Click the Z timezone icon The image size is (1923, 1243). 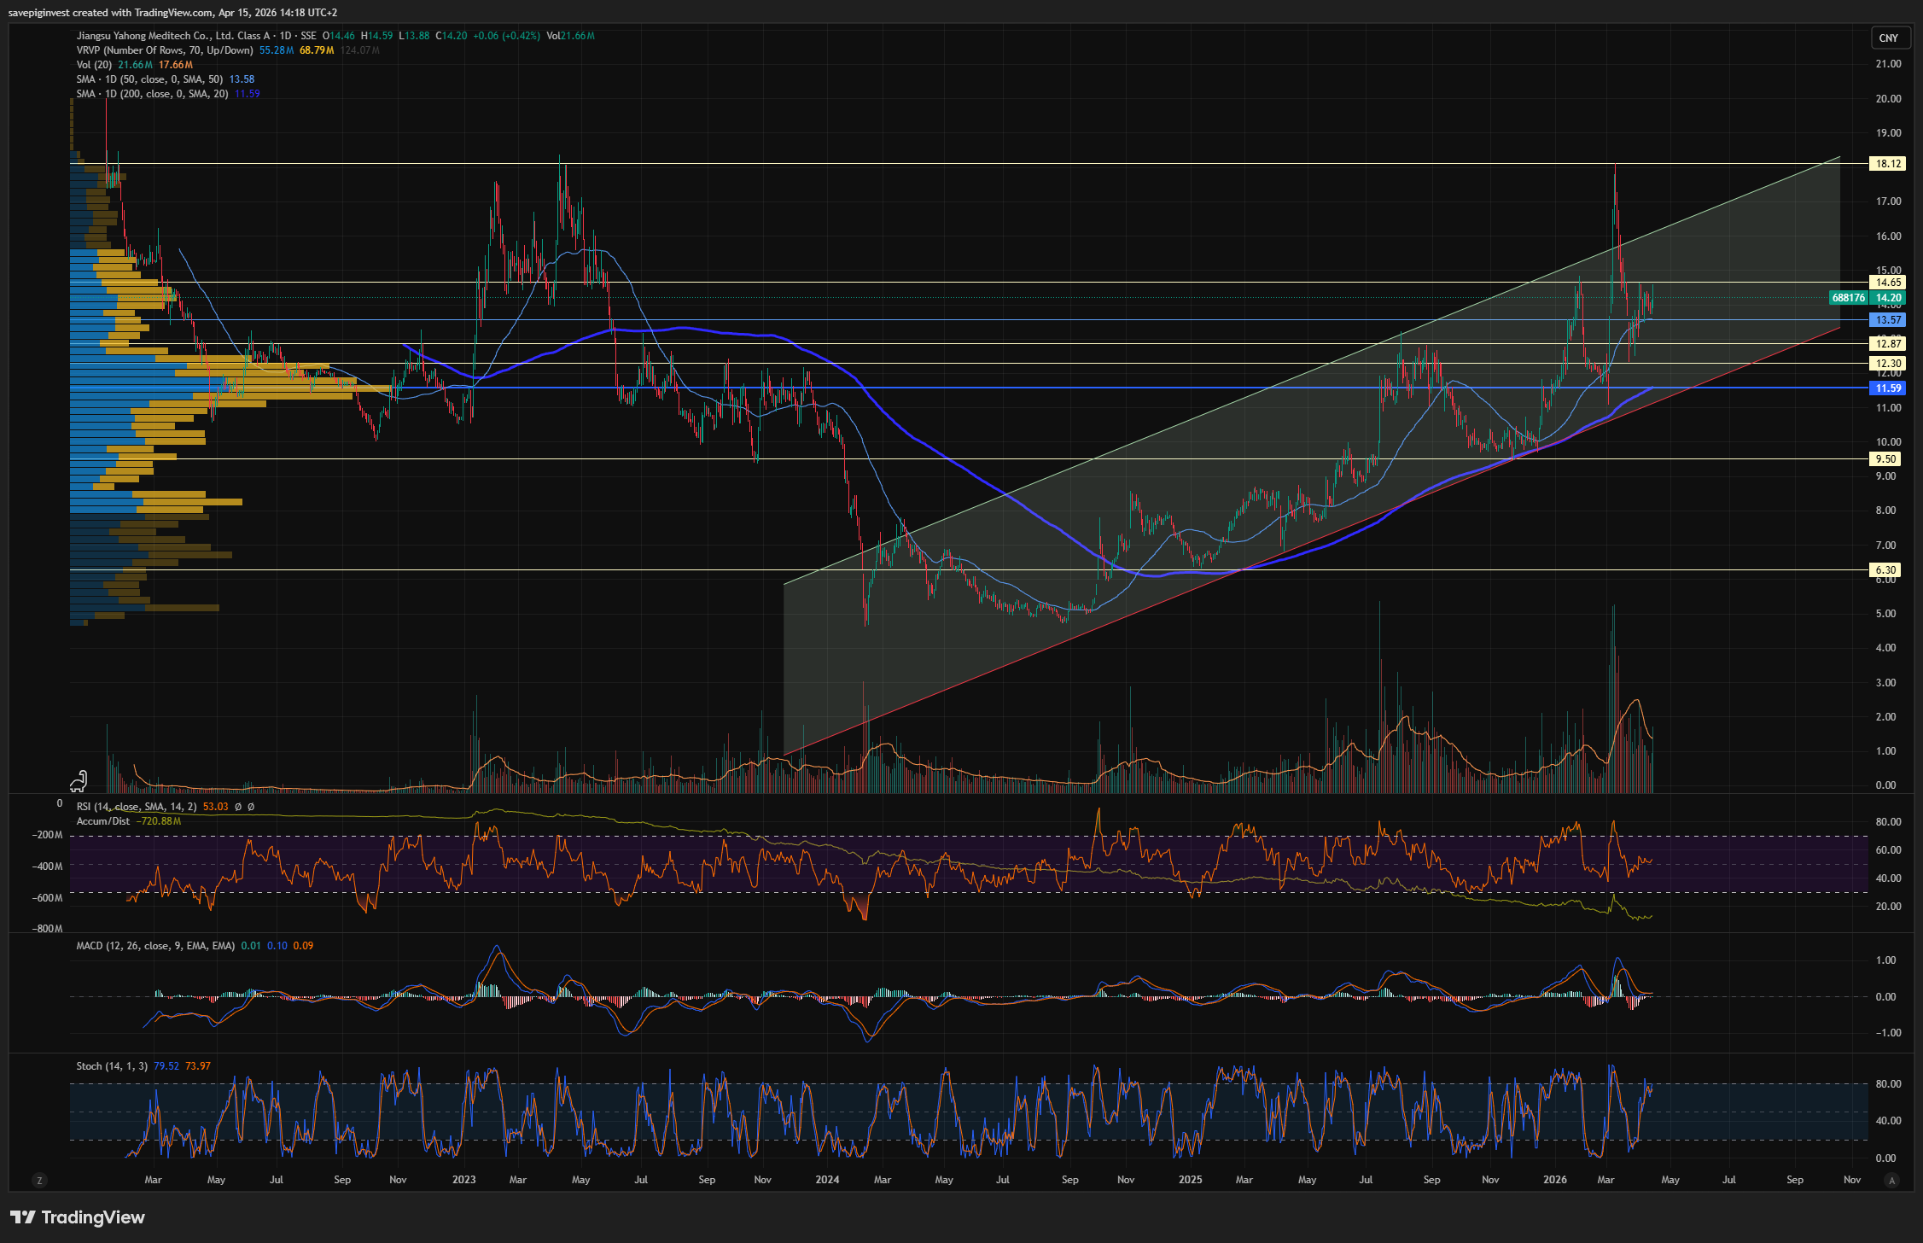(38, 1180)
